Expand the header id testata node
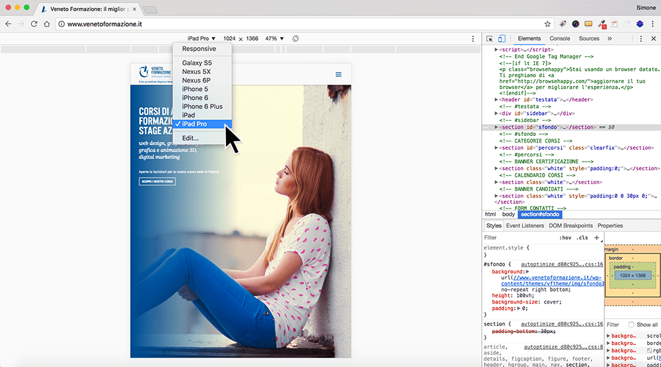This screenshot has height=367, width=661. [x=496, y=100]
